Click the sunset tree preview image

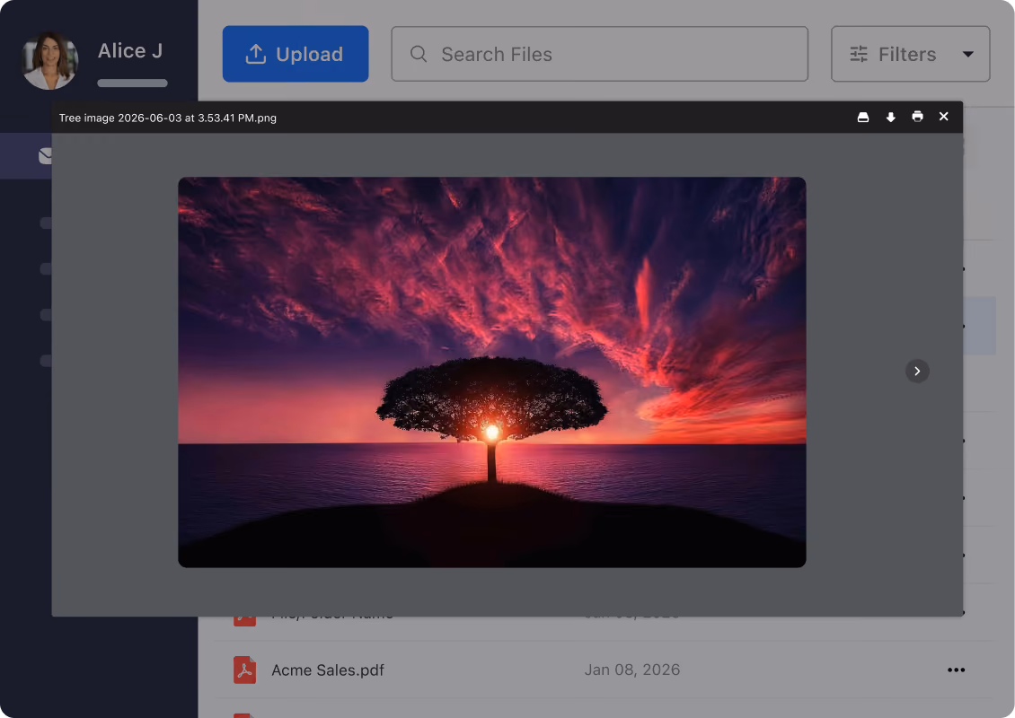tap(492, 372)
